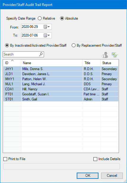
Task: Sort by the ID column header
Action: click(x=12, y=63)
